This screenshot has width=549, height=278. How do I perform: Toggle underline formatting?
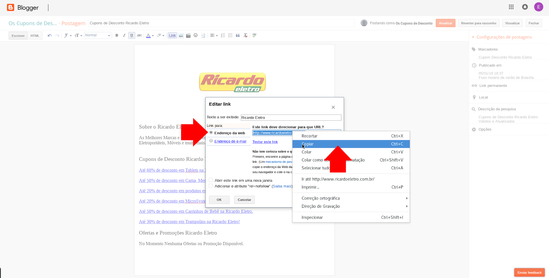[x=132, y=35]
